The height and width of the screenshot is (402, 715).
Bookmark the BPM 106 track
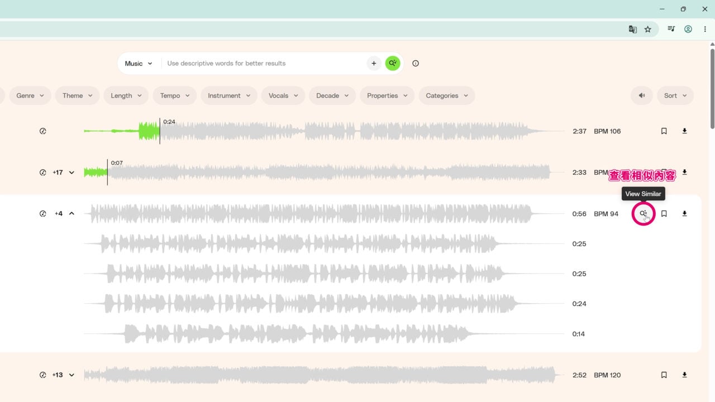tap(664, 131)
